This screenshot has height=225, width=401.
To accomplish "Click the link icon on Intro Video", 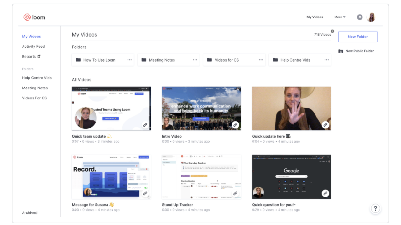I will pyautogui.click(x=235, y=125).
